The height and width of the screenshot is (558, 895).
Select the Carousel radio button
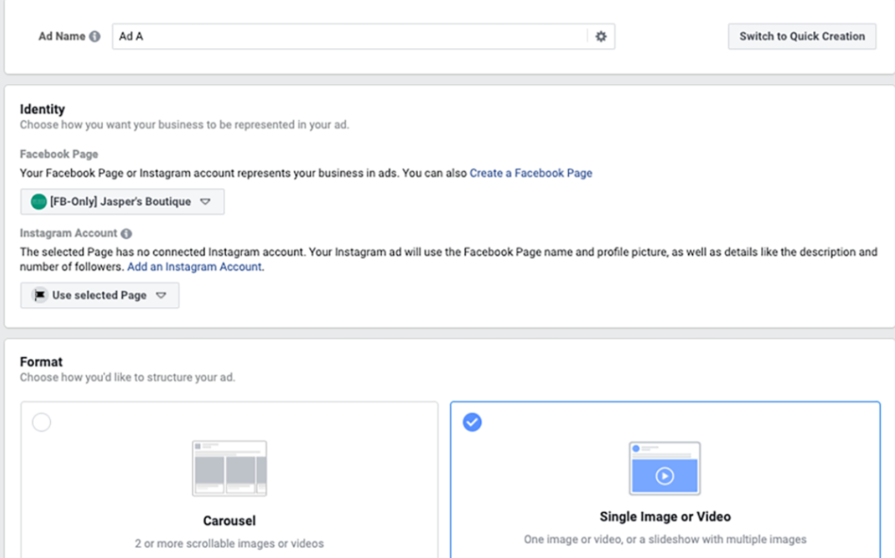point(42,422)
